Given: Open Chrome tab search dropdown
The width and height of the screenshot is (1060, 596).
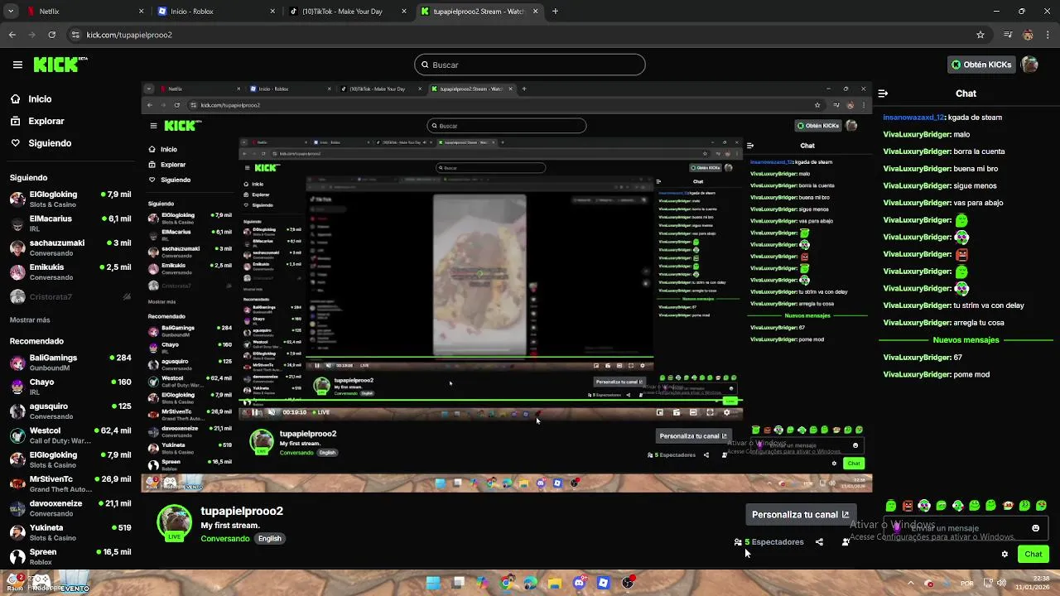Looking at the screenshot, I should tap(11, 12).
